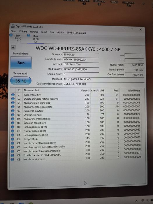The image size is (153, 204).
Task: Click the Prag column header
Action: (x=112, y=91)
